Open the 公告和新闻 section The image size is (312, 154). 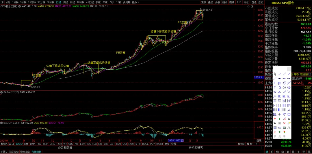[65, 148]
